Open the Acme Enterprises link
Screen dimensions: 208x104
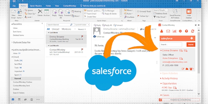[170, 58]
